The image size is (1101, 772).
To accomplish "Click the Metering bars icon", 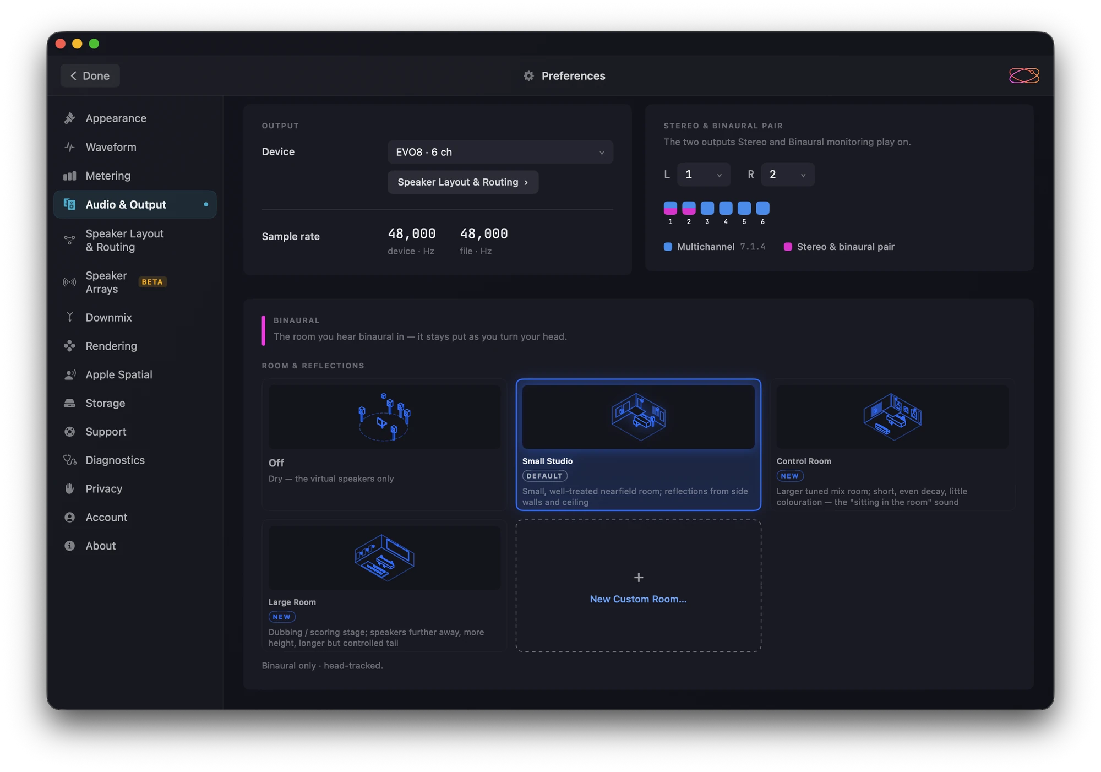I will (x=69, y=176).
